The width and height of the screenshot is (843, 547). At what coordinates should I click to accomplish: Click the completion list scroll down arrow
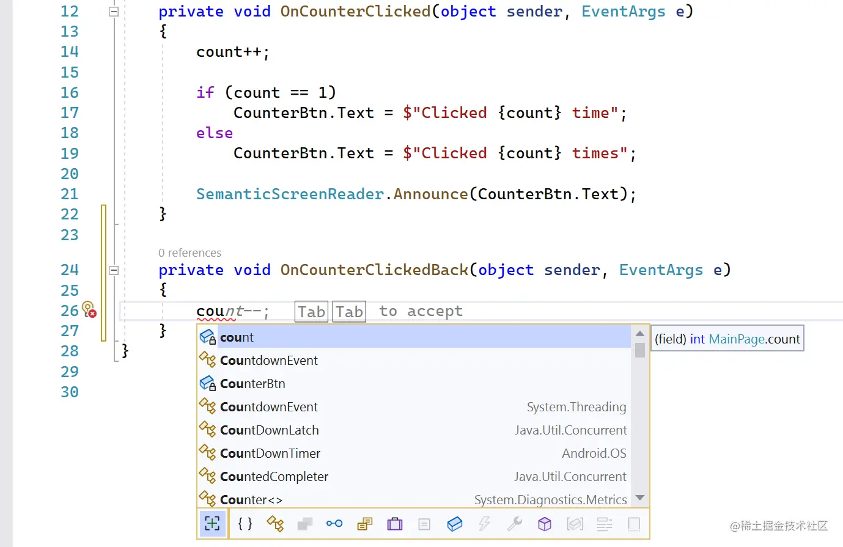click(640, 498)
